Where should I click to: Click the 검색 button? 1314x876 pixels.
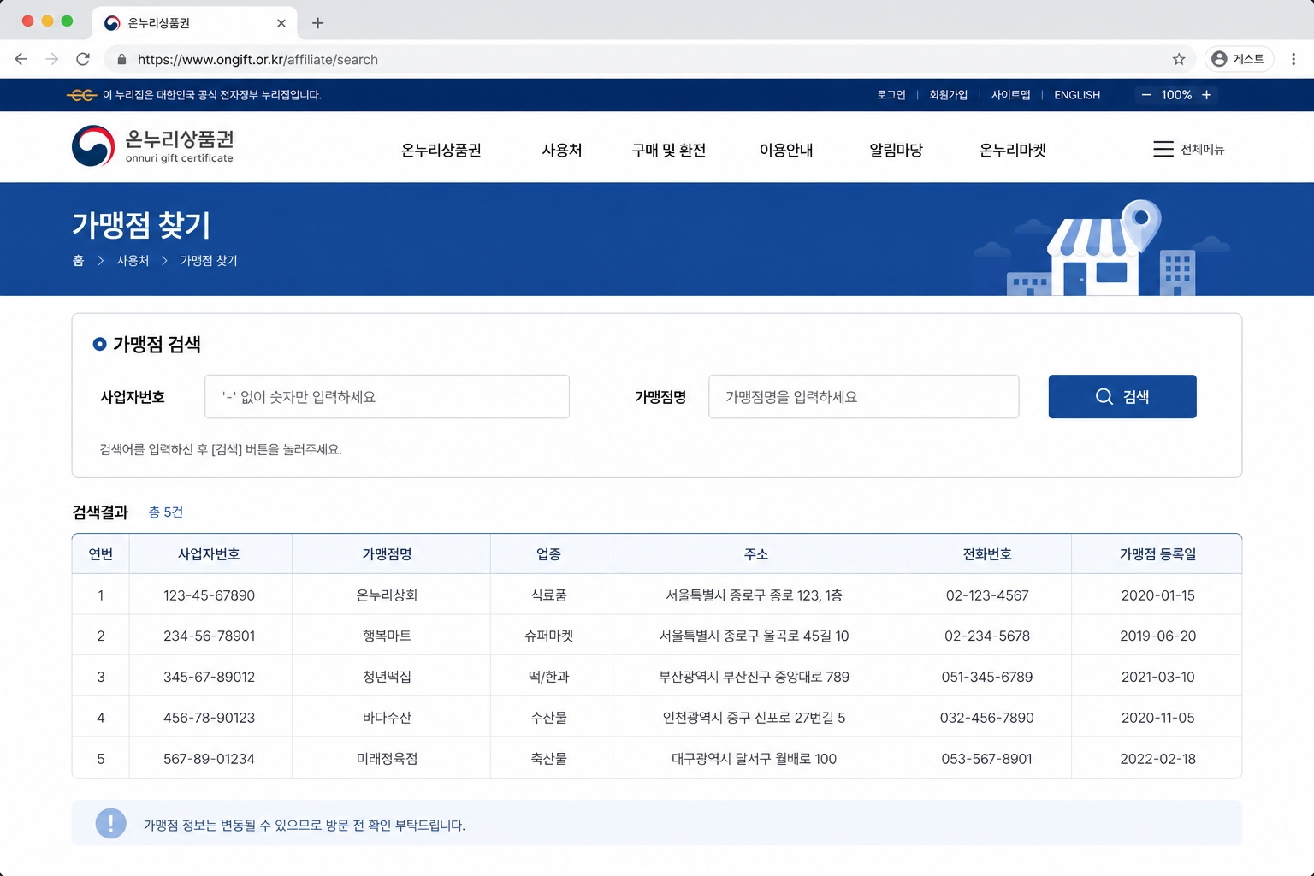(1122, 396)
